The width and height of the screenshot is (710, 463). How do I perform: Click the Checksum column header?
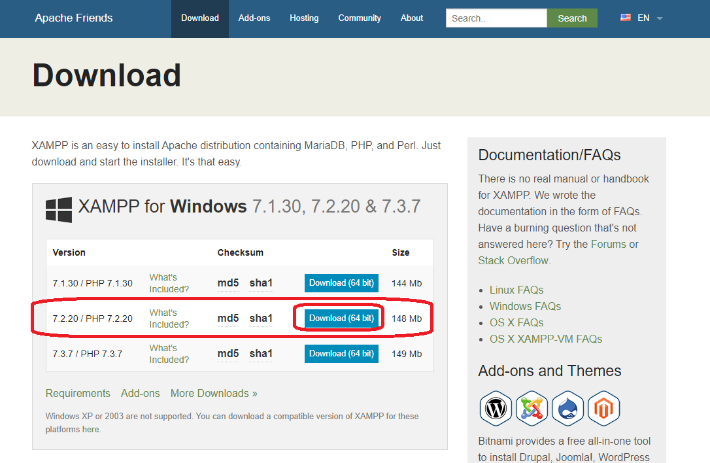tap(240, 252)
